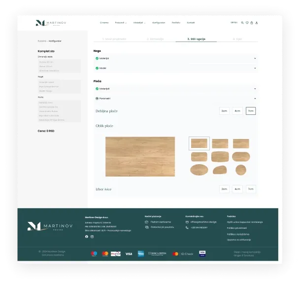Open the Konfigurator menu item
300x284 pixels.
[x=159, y=23]
